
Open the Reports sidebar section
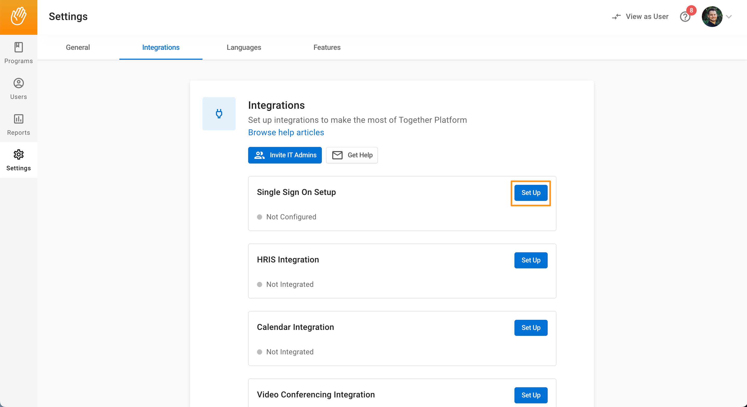(19, 124)
